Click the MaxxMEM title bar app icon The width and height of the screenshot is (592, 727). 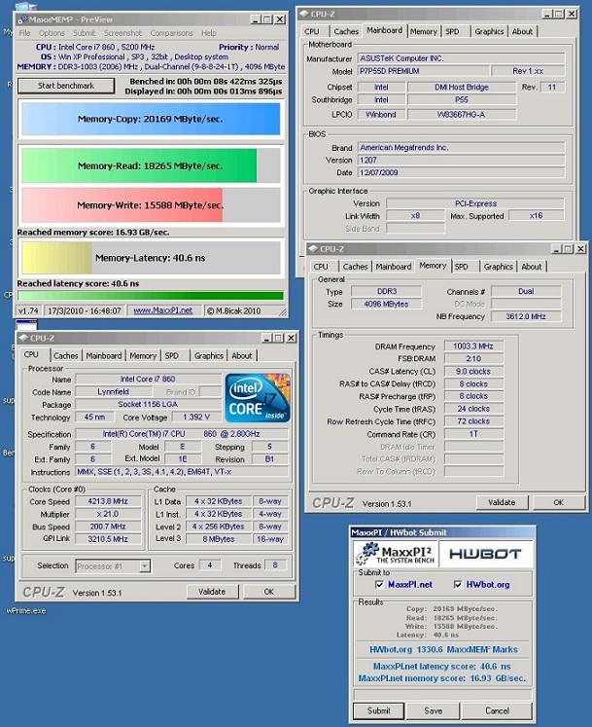22,19
